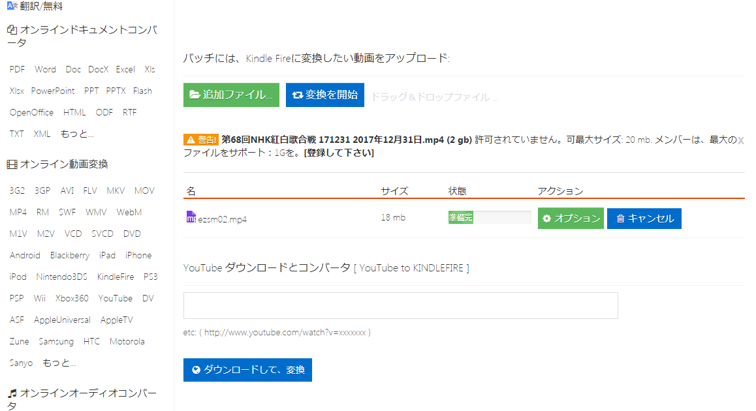Click the サイズ column header
756x411 pixels.
click(x=394, y=191)
